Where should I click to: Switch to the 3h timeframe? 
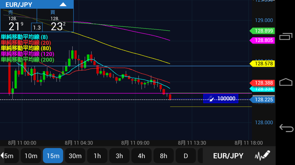pyautogui.click(x=119, y=156)
